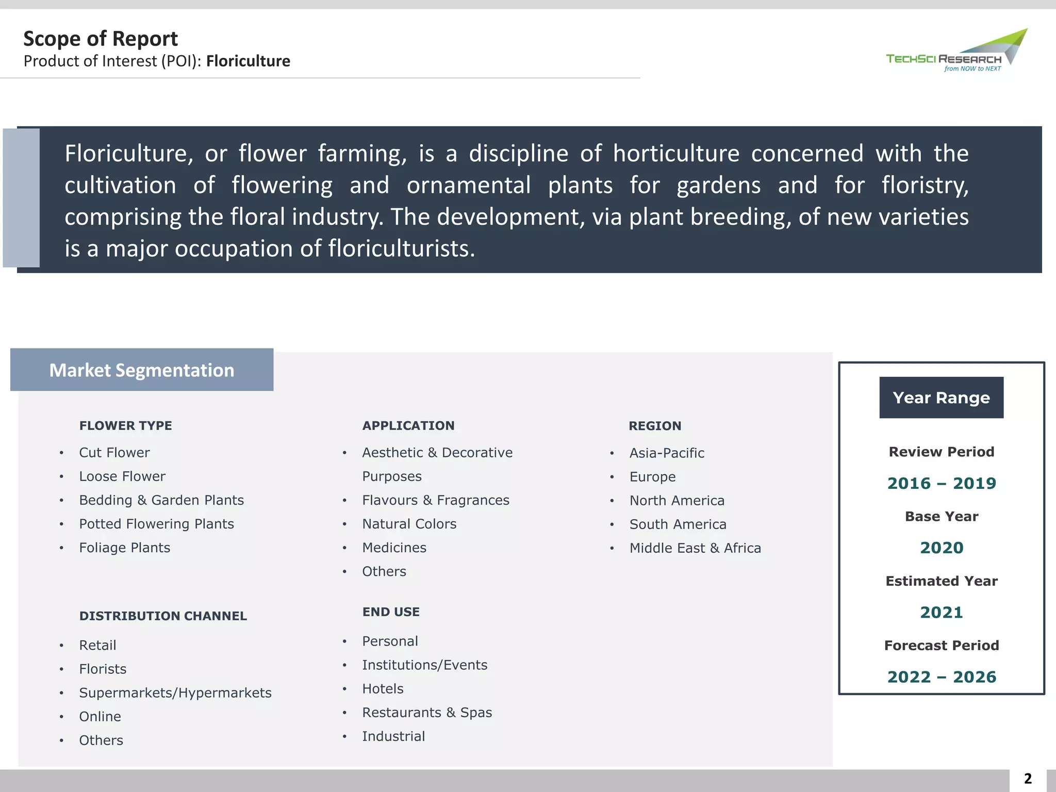Select Supermarkets/Hypermarkets list item
The width and height of the screenshot is (1056, 792).
(x=175, y=693)
